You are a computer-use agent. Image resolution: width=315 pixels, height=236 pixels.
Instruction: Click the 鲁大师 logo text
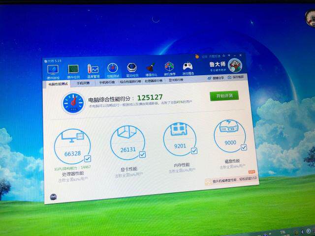218,64
